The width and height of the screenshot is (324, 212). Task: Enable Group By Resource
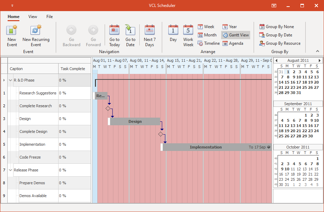tap(280, 43)
